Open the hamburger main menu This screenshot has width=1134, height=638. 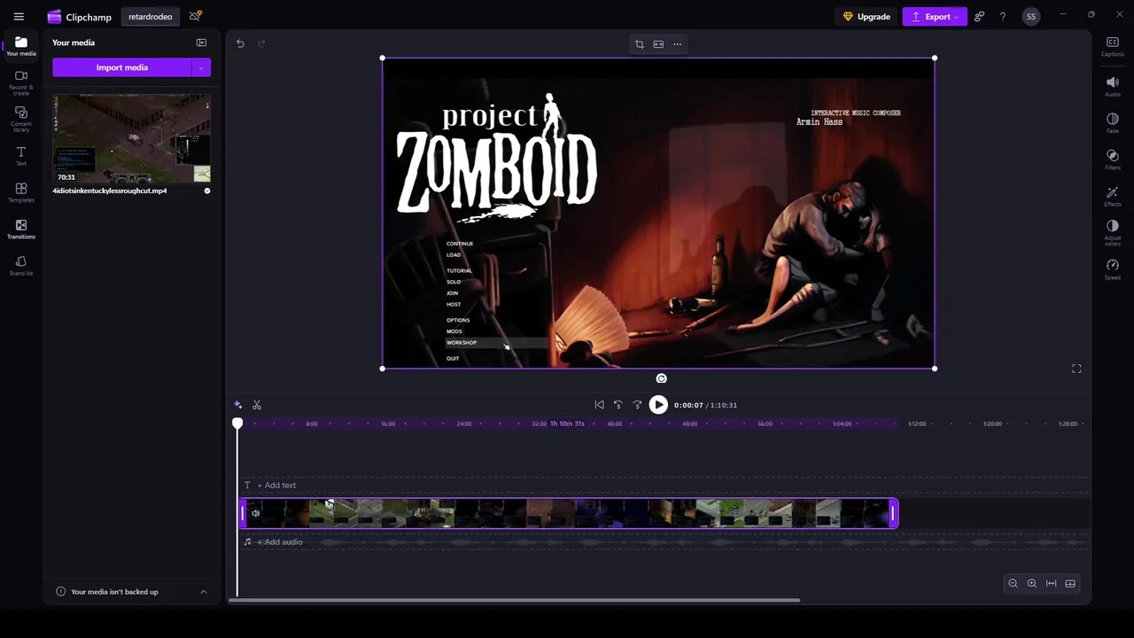pos(19,17)
